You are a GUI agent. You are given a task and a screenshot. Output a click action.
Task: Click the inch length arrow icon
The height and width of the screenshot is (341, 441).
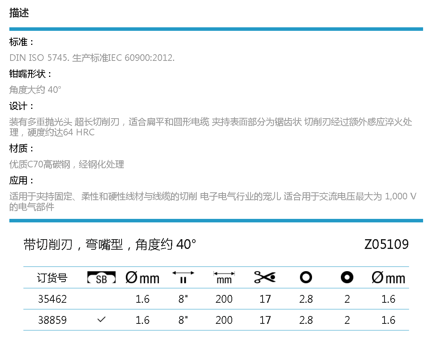tap(183, 277)
